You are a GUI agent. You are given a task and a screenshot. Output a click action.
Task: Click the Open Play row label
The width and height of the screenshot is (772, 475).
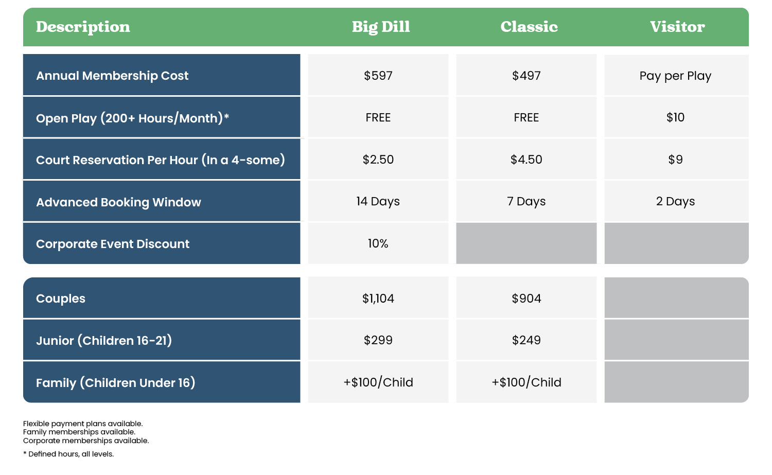[132, 118]
